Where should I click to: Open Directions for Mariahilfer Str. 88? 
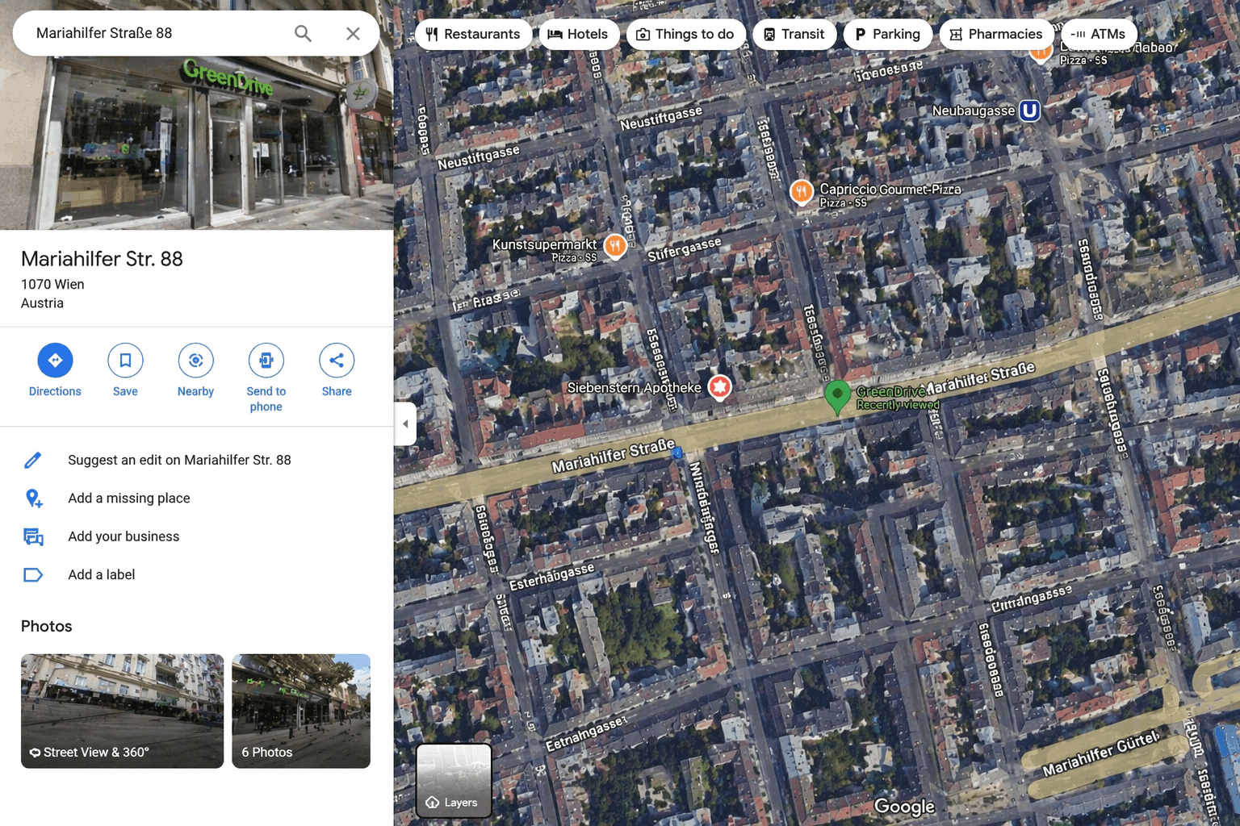click(x=55, y=360)
